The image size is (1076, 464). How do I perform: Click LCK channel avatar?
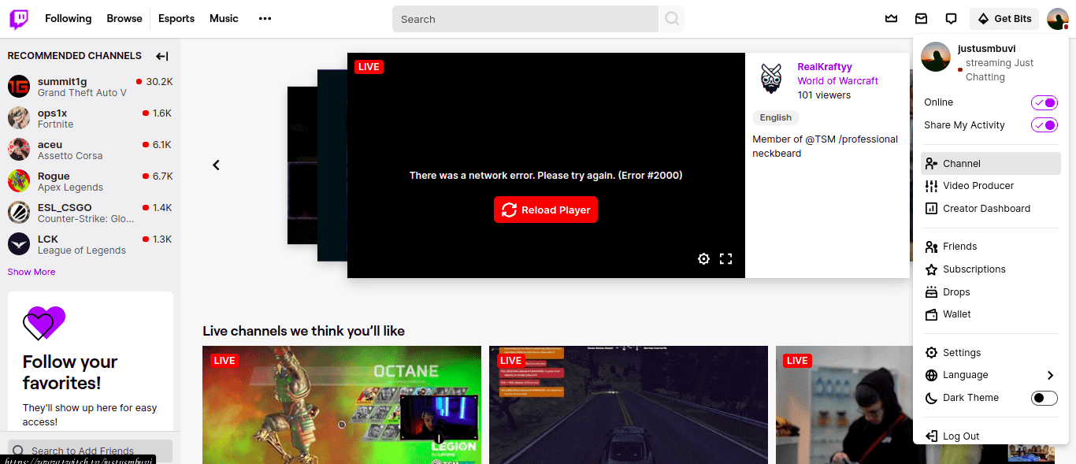[x=19, y=244]
